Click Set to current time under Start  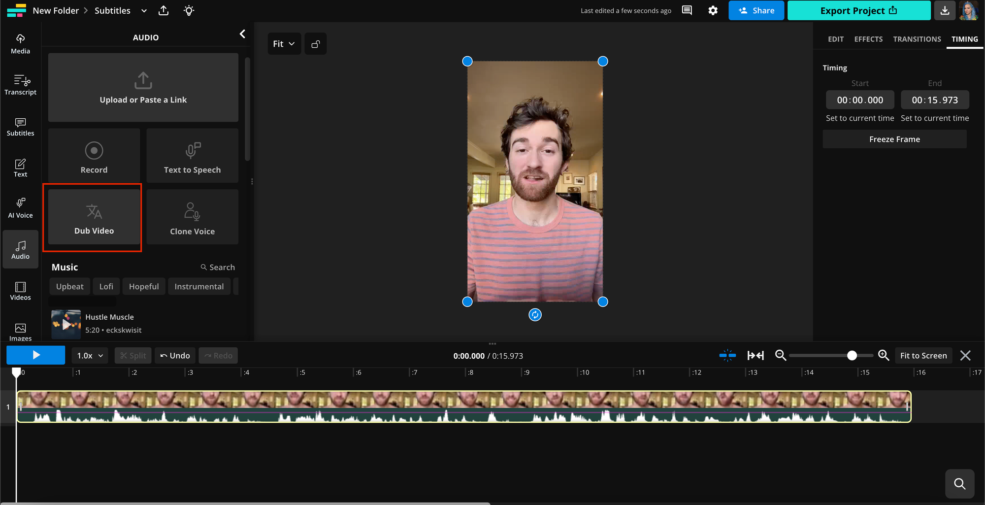coord(860,118)
